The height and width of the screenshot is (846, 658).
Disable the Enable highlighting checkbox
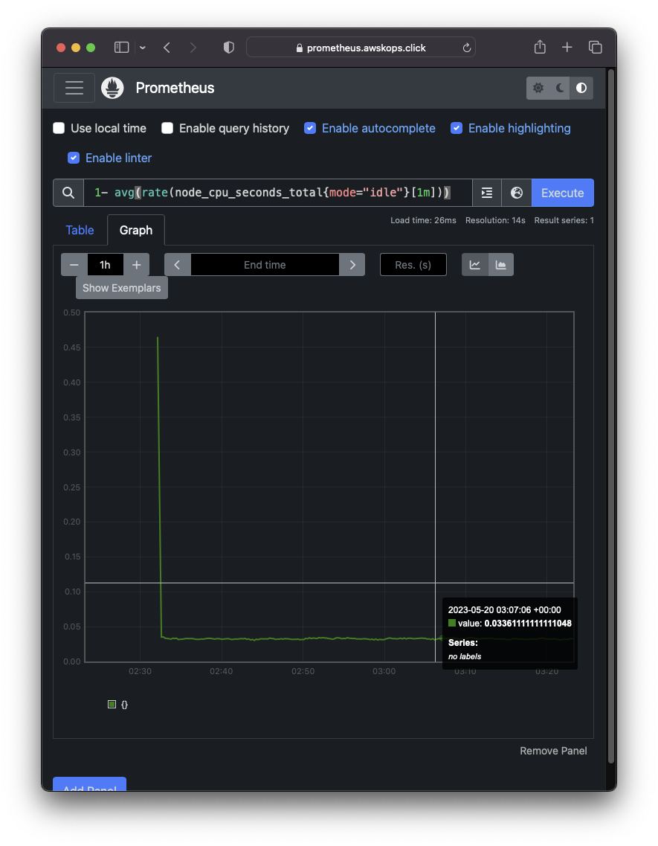point(457,128)
